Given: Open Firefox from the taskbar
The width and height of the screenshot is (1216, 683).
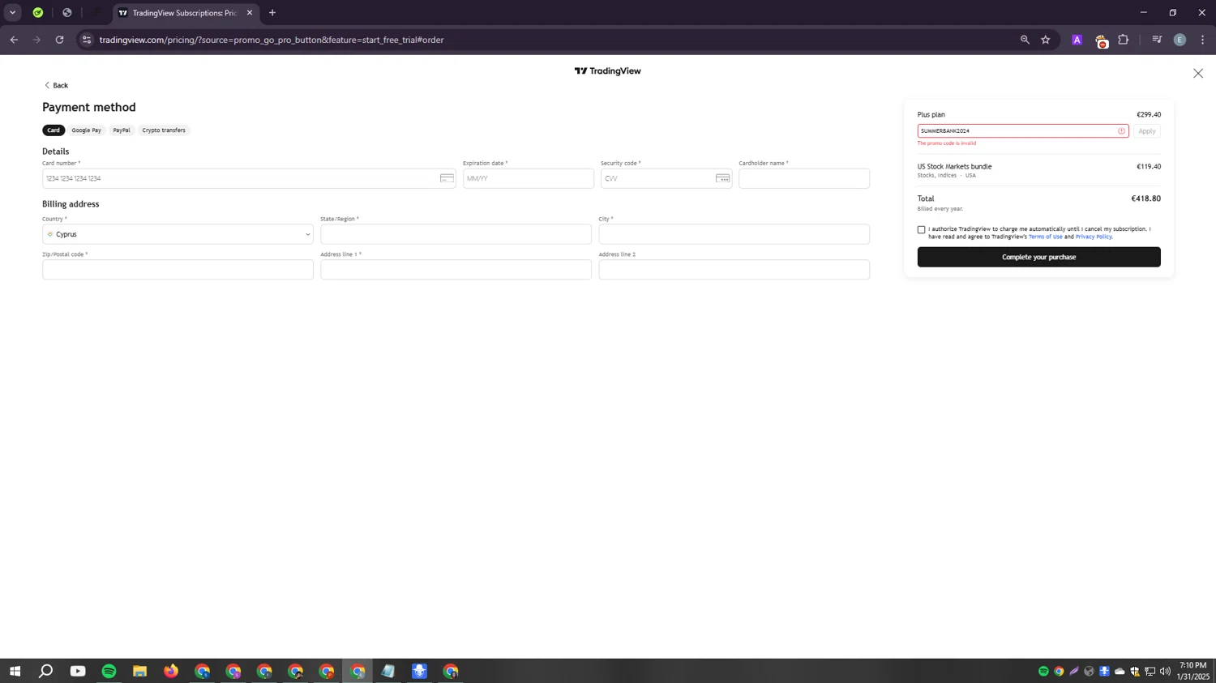Looking at the screenshot, I should tap(171, 671).
